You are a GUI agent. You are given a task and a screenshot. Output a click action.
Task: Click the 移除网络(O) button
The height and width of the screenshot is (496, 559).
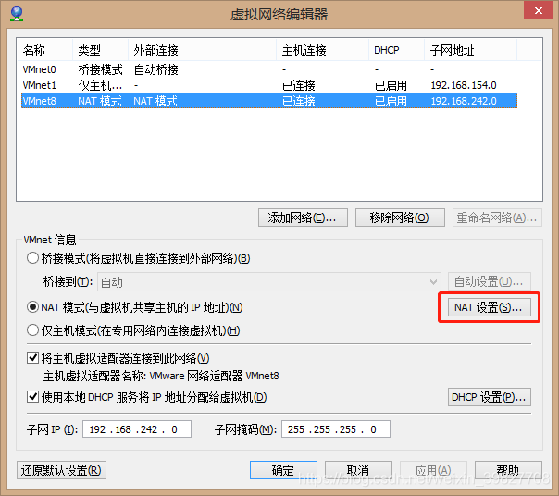400,217
